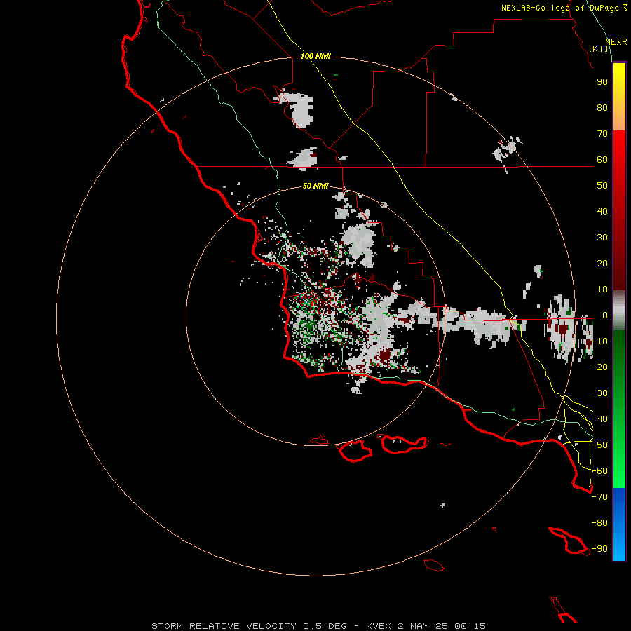Select the -90 value on velocity scale
The width and height of the screenshot is (631, 631).
coord(599,549)
